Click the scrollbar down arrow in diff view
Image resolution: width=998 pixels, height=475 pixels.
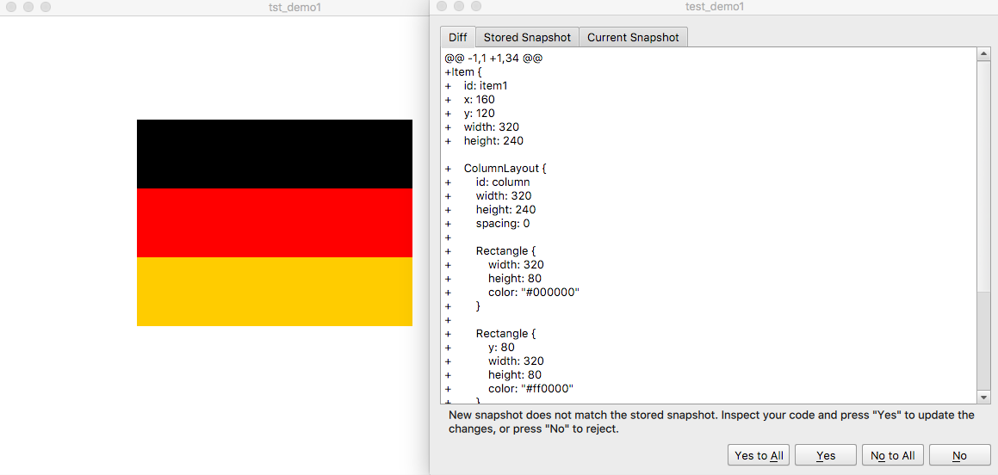983,398
